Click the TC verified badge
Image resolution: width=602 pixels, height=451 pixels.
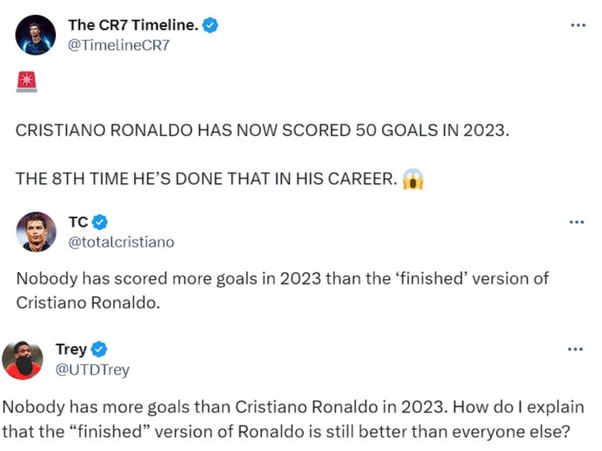pyautogui.click(x=100, y=222)
